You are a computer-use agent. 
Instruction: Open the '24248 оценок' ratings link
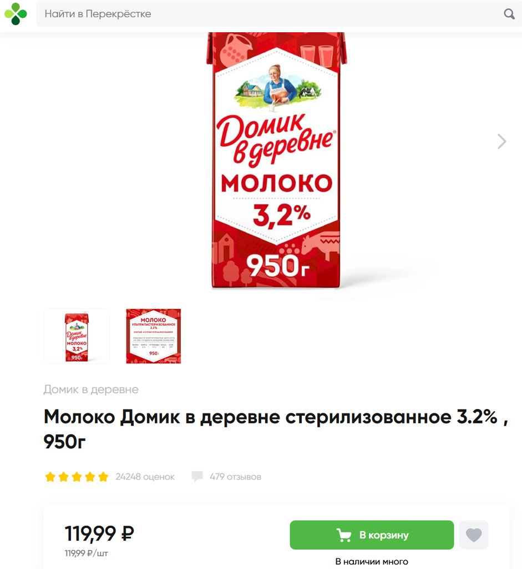(x=145, y=476)
